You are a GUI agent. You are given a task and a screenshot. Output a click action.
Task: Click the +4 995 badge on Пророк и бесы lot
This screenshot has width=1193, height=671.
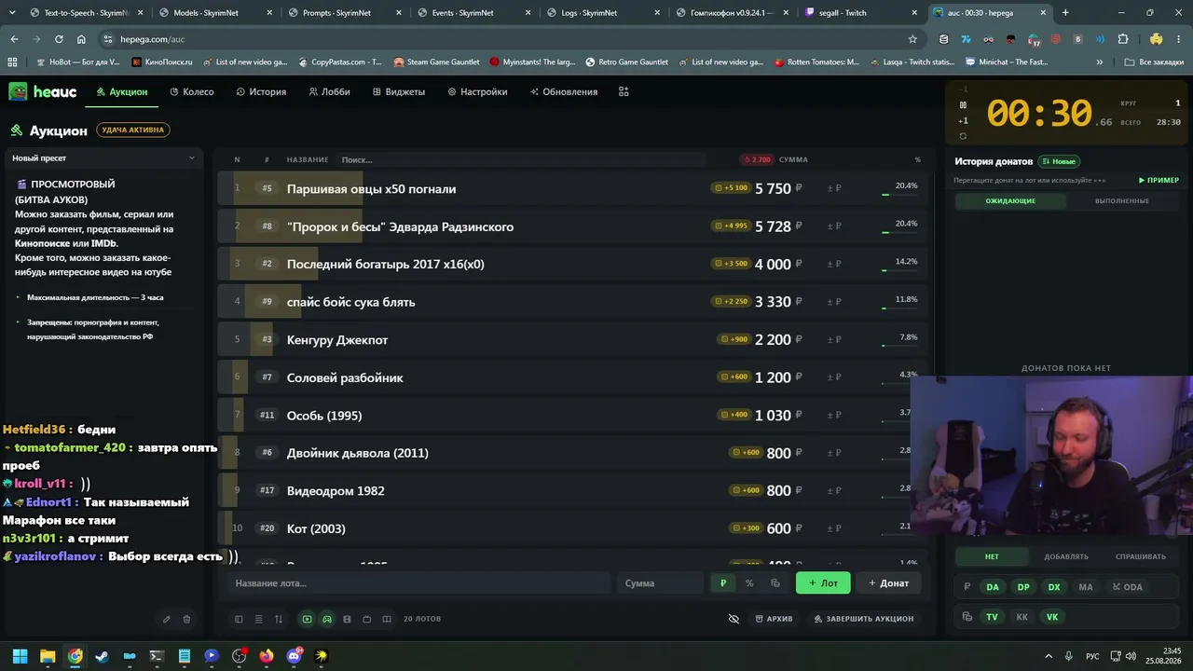pos(731,226)
